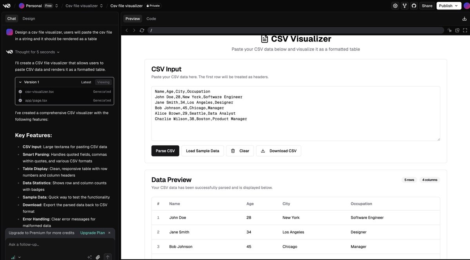
Task: Switch to the Code tab
Action: point(151,18)
